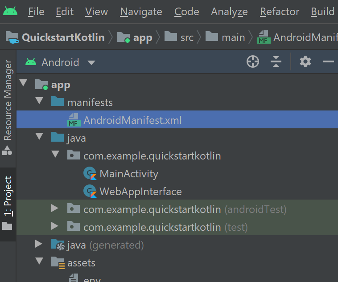
Task: Click Select Opened File target icon
Action: (x=253, y=61)
